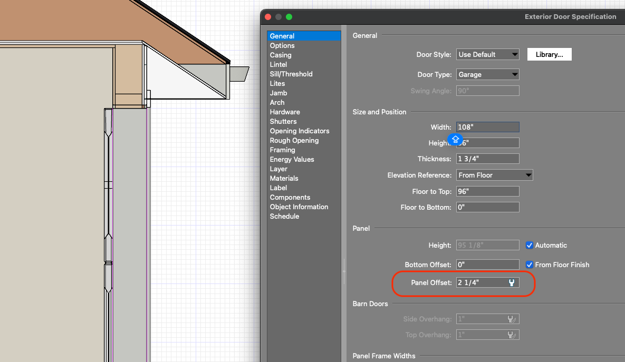Open the Hardware panel from the list
The image size is (625, 362).
[285, 112]
